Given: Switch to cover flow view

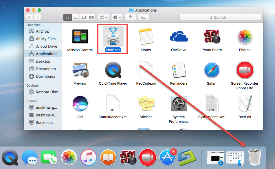Looking at the screenshot, I should point(91,17).
